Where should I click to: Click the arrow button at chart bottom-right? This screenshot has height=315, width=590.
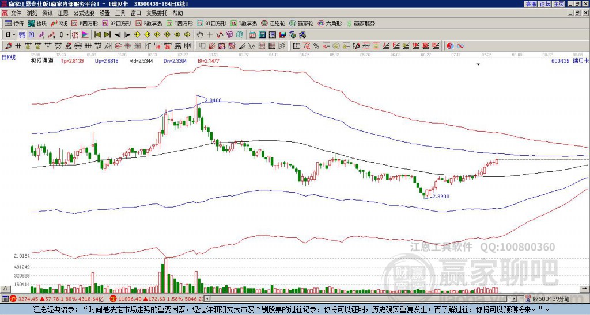click(585, 289)
